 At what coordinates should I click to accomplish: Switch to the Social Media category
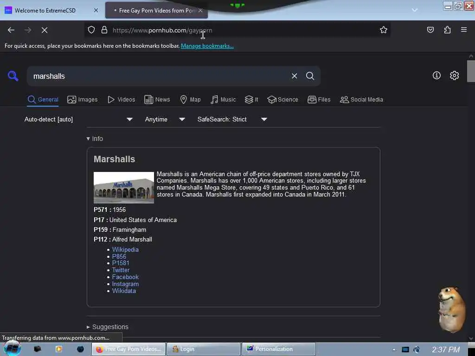361,100
